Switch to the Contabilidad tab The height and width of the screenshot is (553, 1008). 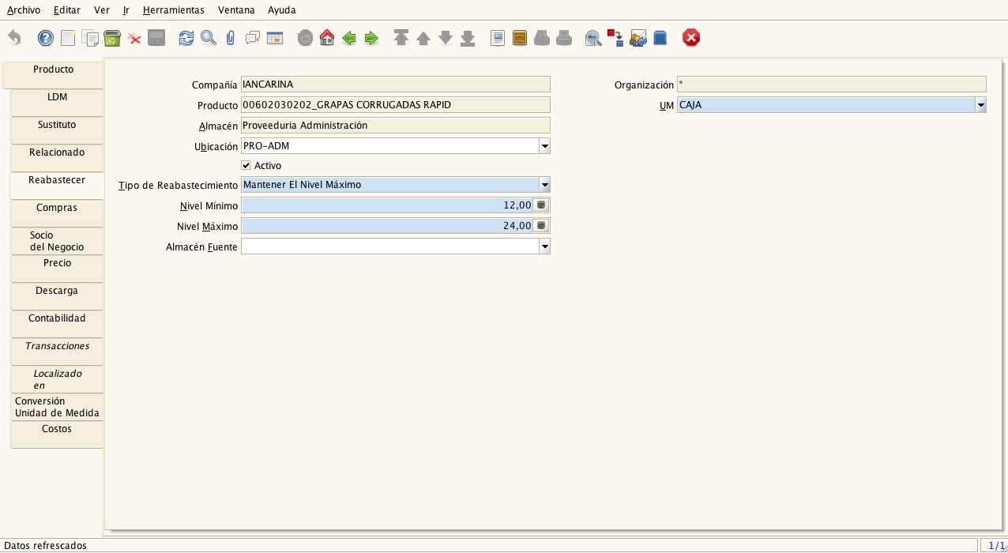pyautogui.click(x=57, y=323)
